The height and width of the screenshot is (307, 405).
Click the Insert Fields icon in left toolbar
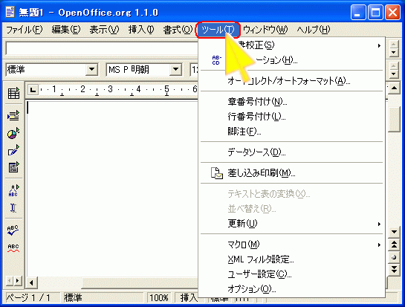pos(13,116)
